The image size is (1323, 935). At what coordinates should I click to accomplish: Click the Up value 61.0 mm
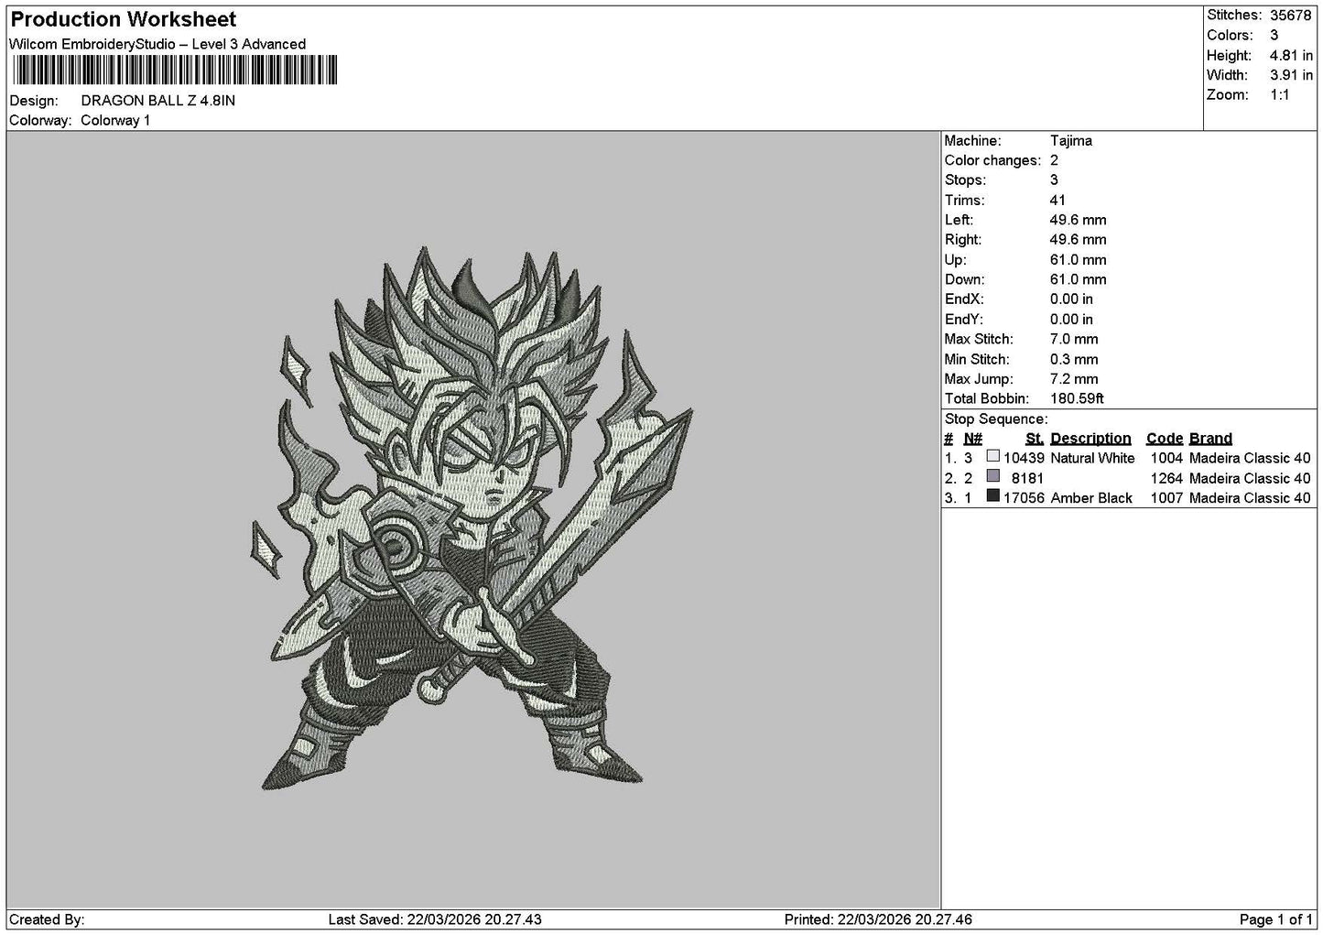(x=1079, y=260)
